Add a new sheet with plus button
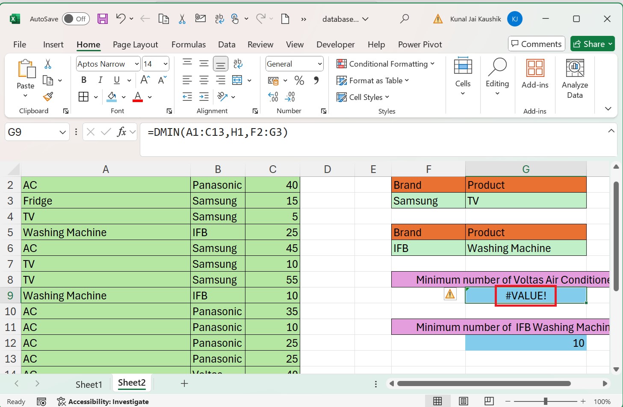Viewport: 623px width, 407px height. (x=184, y=384)
